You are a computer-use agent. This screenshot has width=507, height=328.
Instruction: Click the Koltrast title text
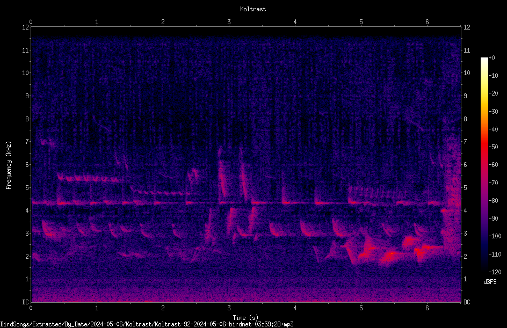coord(253,9)
